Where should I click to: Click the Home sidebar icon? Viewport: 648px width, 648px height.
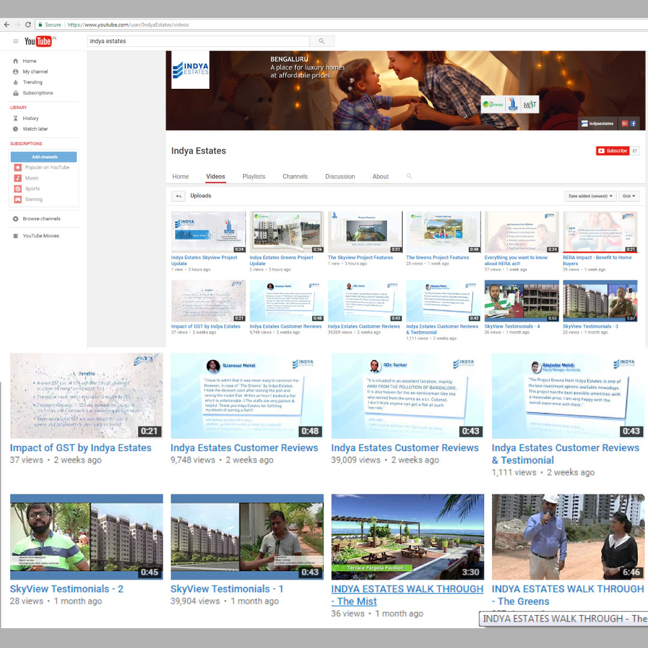pyautogui.click(x=16, y=61)
